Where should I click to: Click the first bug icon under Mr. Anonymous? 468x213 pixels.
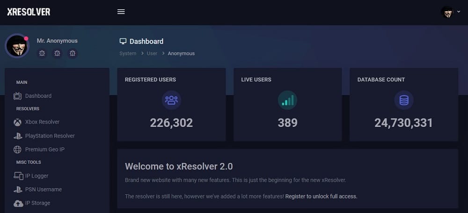[42, 53]
